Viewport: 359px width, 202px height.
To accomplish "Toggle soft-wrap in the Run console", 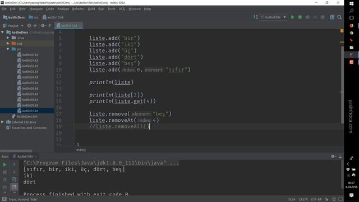I will (14, 180).
